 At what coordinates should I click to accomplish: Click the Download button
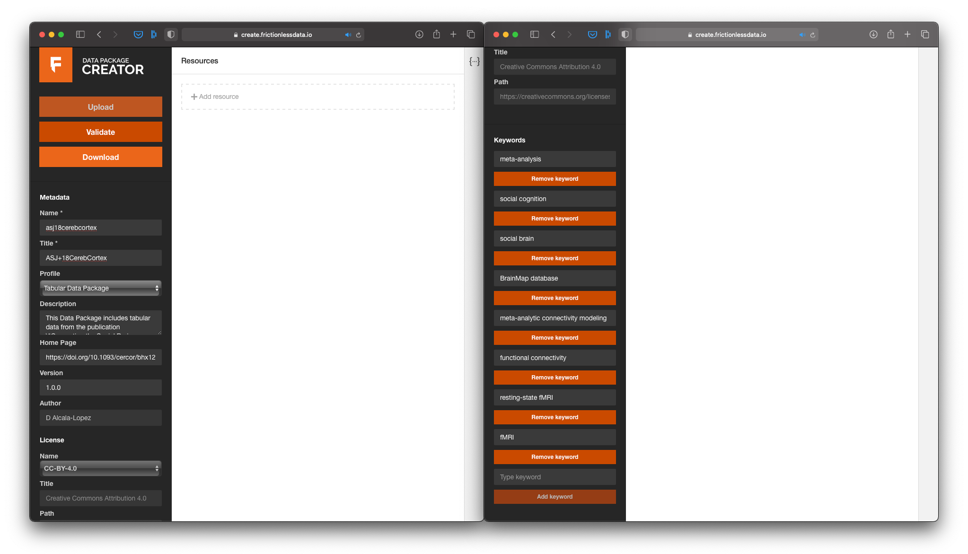click(100, 157)
